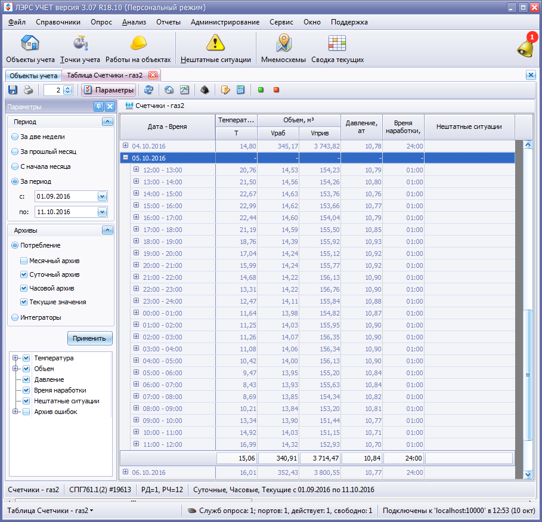Uncheck Текущие значения checkbox
This screenshot has width=542, height=522.
[x=24, y=302]
